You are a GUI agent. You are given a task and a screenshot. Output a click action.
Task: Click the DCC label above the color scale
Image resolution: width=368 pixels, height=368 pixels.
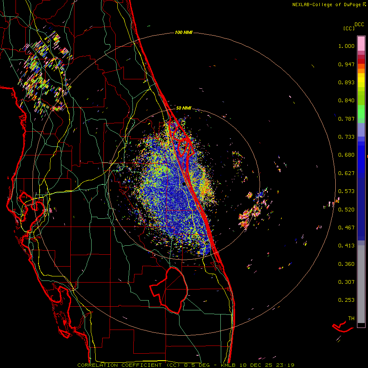[359, 25]
